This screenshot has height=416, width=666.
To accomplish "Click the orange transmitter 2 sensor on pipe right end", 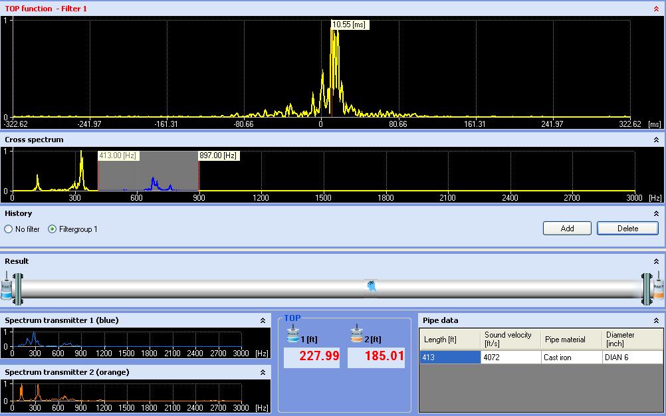I will click(x=658, y=288).
